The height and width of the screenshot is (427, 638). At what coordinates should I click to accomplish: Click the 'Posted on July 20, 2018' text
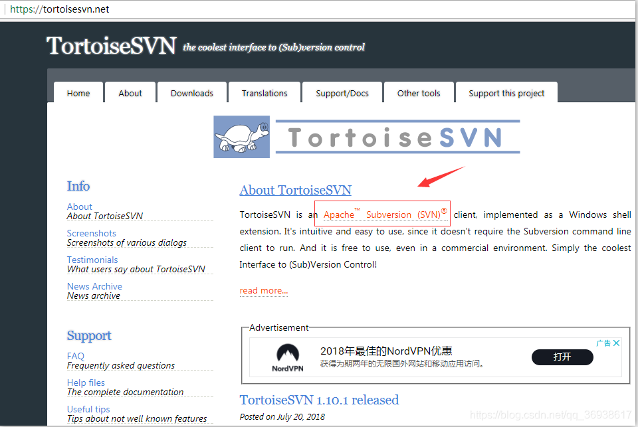pos(282,416)
